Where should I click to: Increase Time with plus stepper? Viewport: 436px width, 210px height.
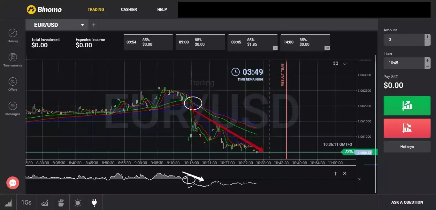tap(427, 60)
